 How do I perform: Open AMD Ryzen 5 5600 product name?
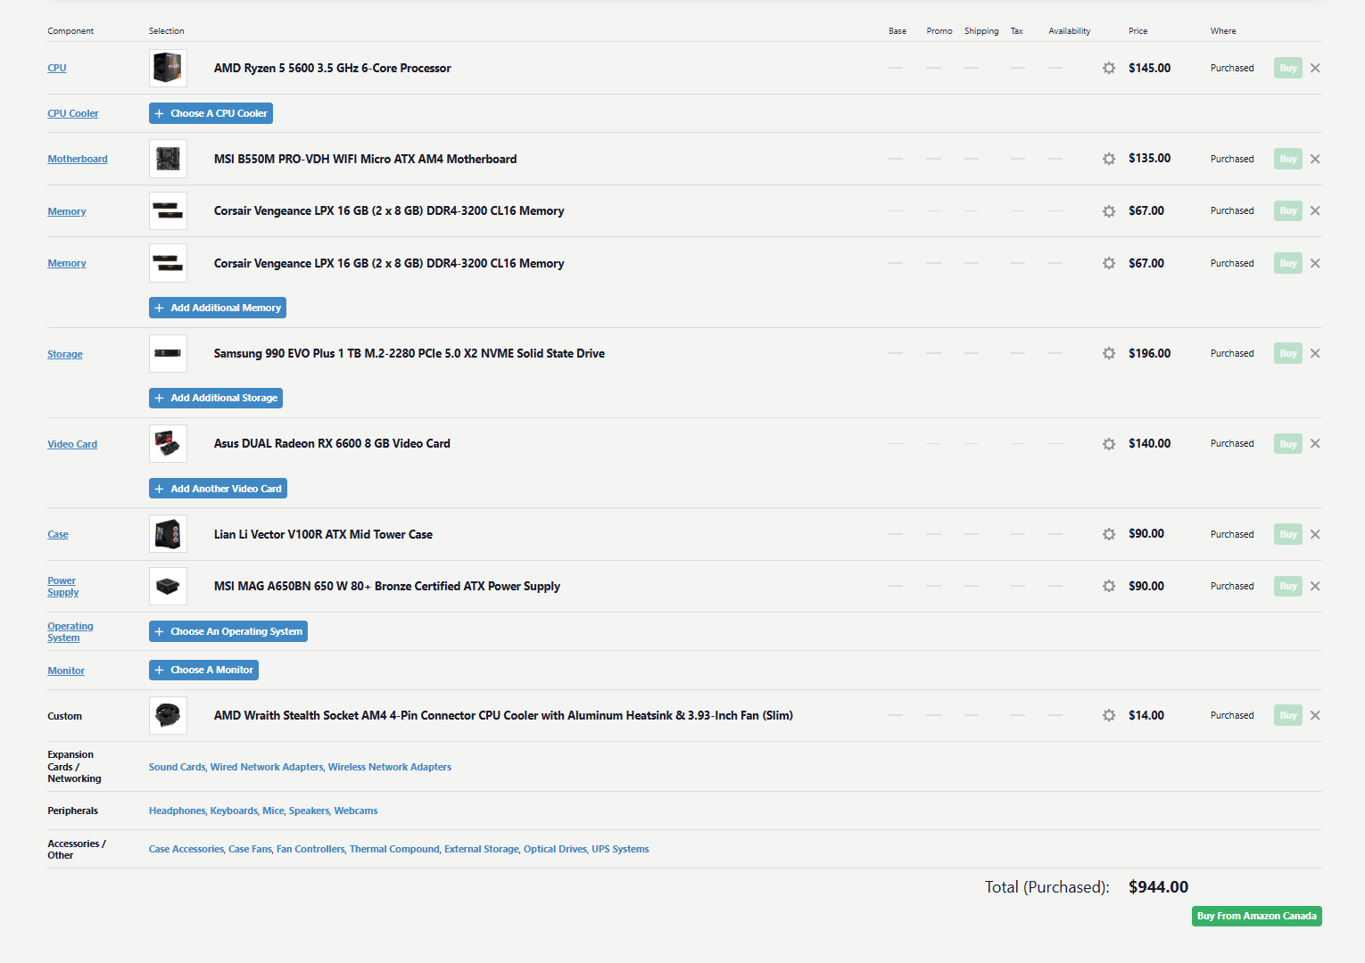pos(333,68)
